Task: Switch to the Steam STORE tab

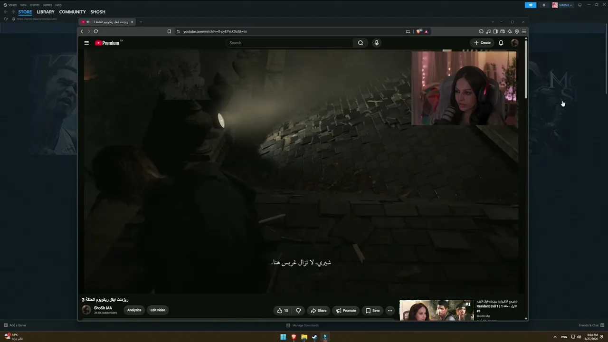Action: point(25,12)
